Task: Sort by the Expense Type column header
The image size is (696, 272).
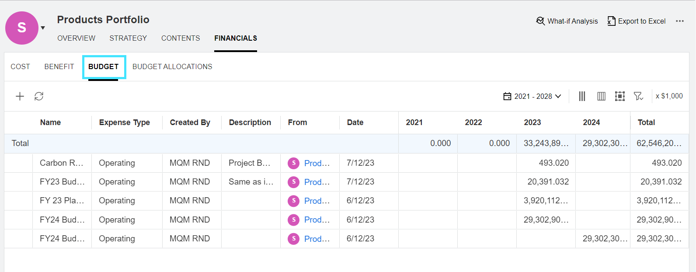Action: (x=124, y=122)
